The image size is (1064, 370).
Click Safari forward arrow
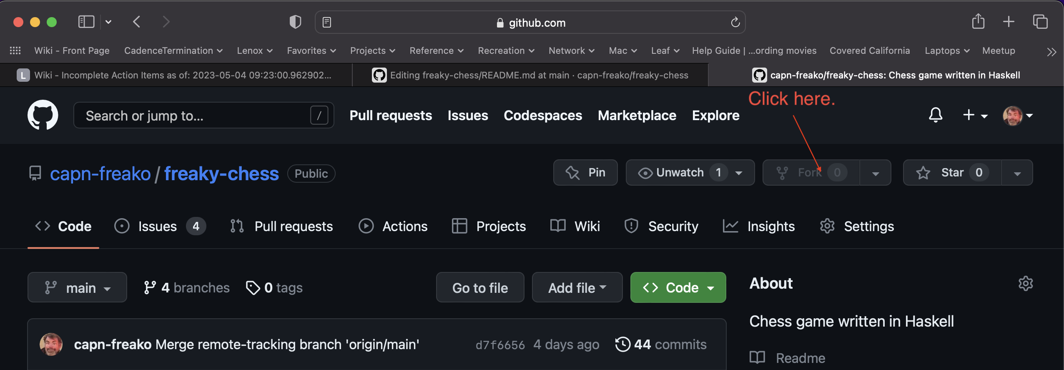tap(166, 22)
